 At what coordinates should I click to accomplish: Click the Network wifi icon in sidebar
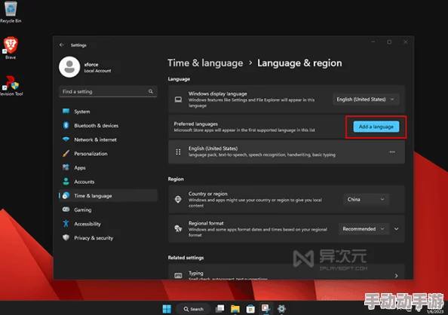pyautogui.click(x=66, y=139)
